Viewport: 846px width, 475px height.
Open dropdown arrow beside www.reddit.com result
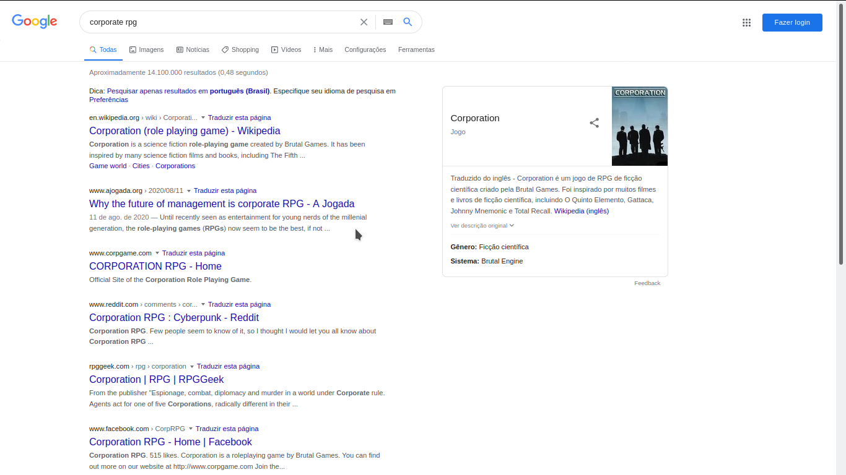203,304
